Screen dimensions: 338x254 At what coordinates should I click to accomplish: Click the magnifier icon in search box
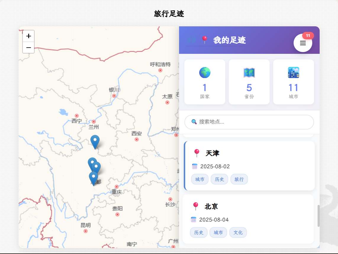click(194, 122)
